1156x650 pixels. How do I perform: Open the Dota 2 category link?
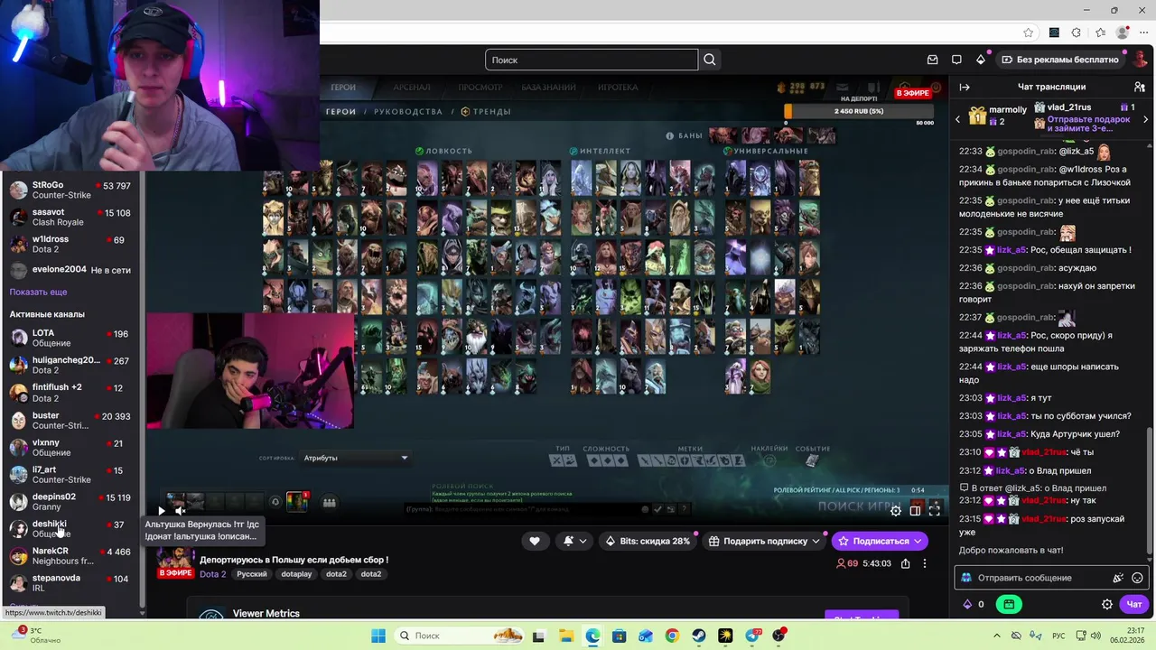pos(213,574)
